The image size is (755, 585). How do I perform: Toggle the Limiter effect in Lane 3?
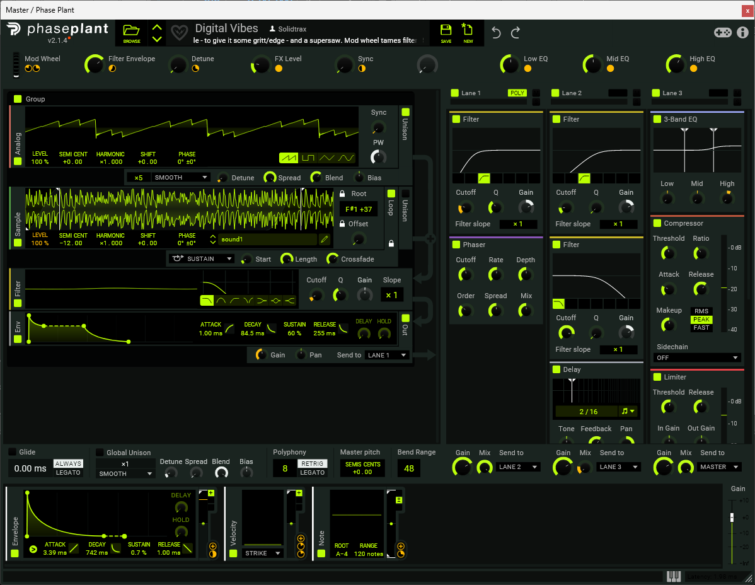tap(657, 377)
